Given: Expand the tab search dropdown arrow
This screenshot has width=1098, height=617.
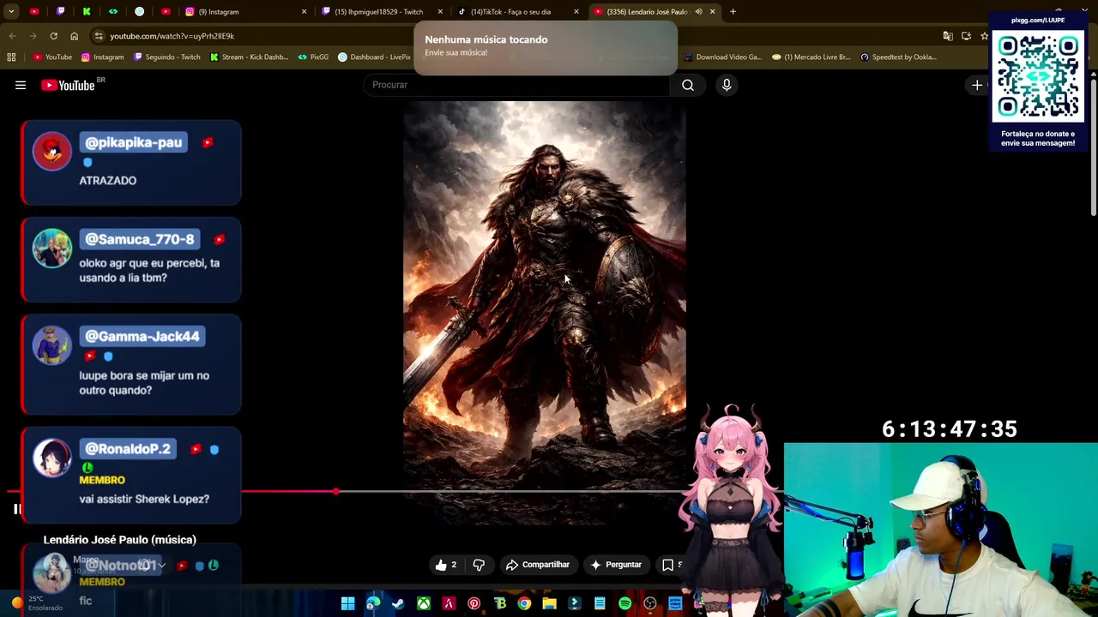Looking at the screenshot, I should pos(11,12).
